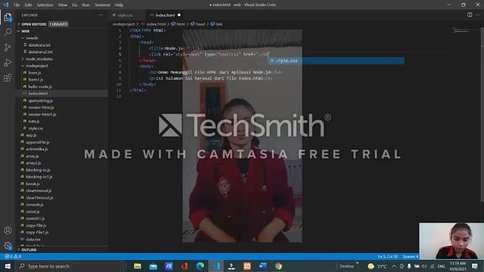Open databaru.txt in the explorer
484x272 pixels.
tap(39, 45)
